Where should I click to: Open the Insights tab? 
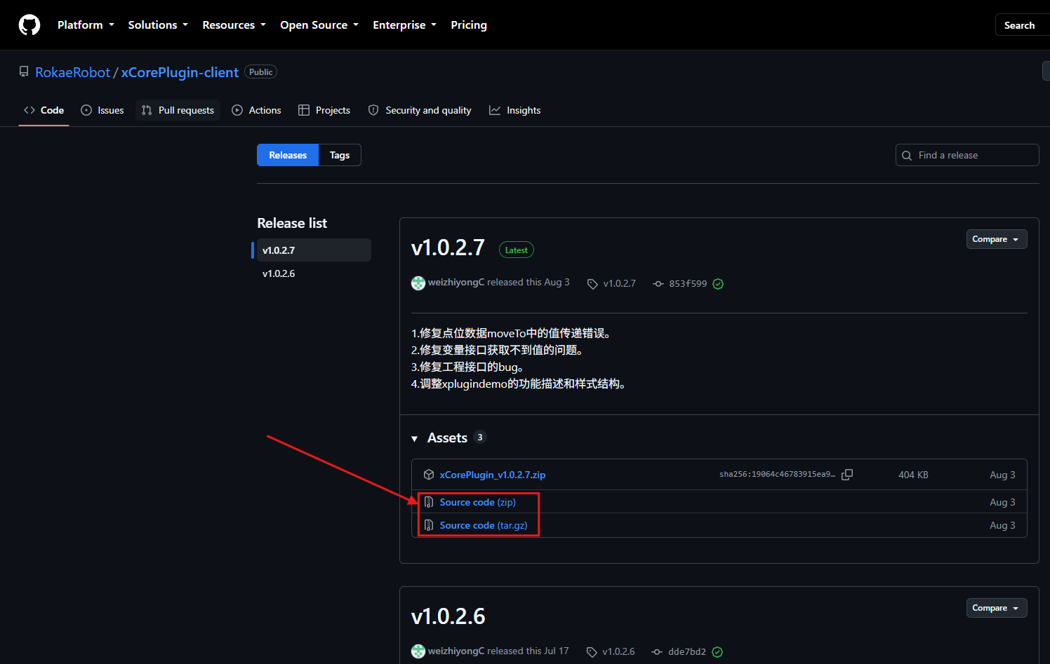coord(515,110)
